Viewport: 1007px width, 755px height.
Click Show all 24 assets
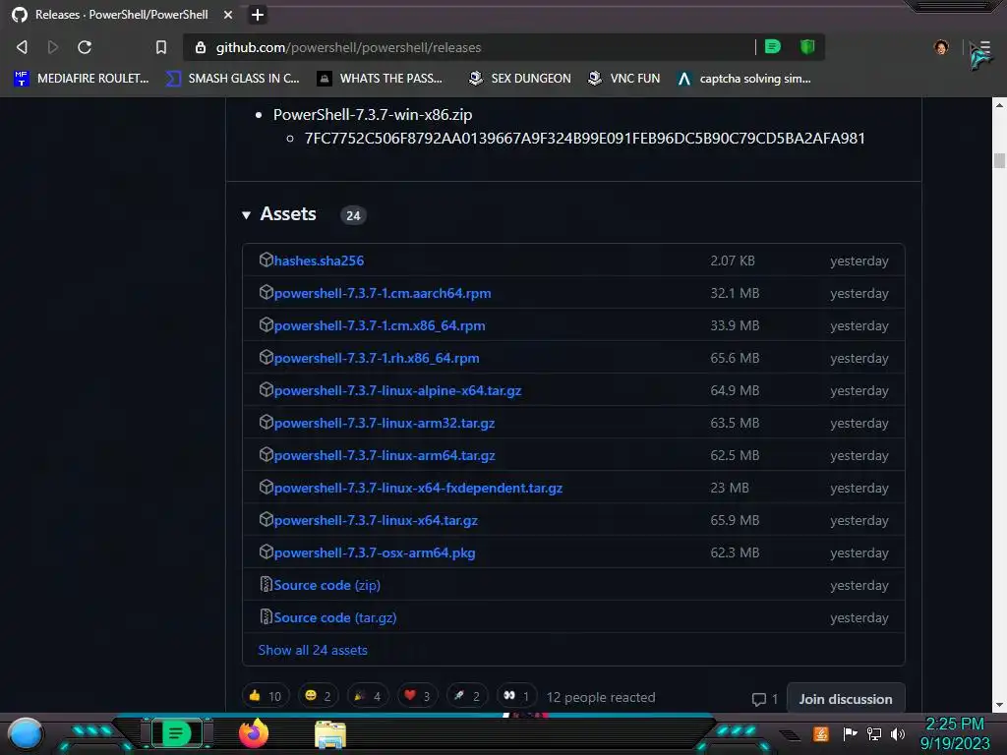(313, 650)
